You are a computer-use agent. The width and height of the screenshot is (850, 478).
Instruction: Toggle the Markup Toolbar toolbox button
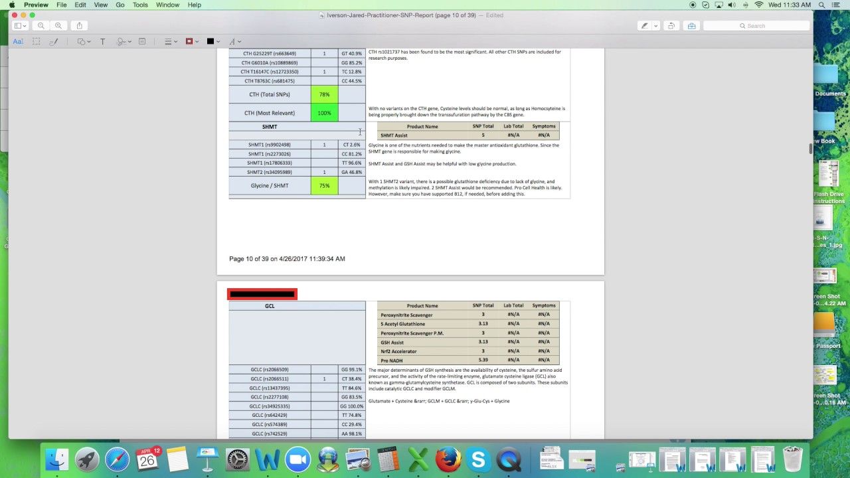[x=691, y=26]
